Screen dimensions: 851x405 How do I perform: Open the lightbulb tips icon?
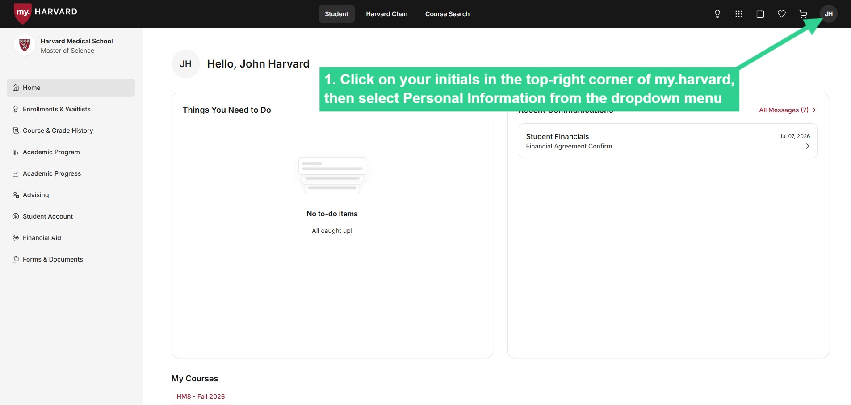pos(717,14)
